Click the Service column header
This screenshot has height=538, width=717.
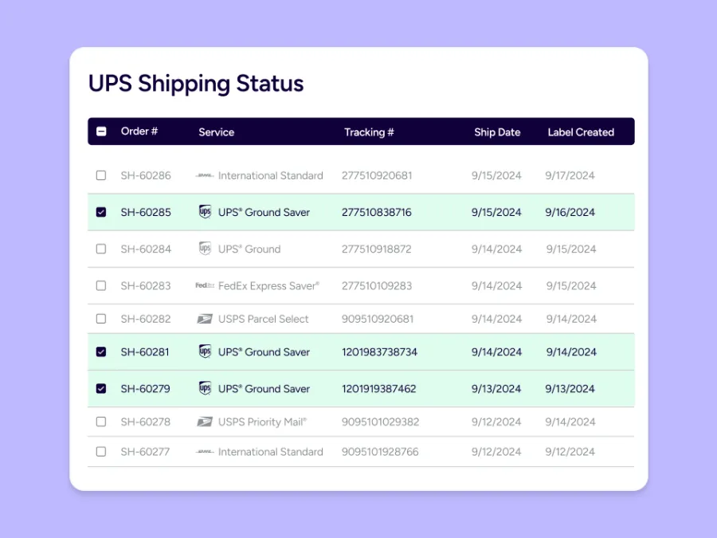(x=216, y=132)
